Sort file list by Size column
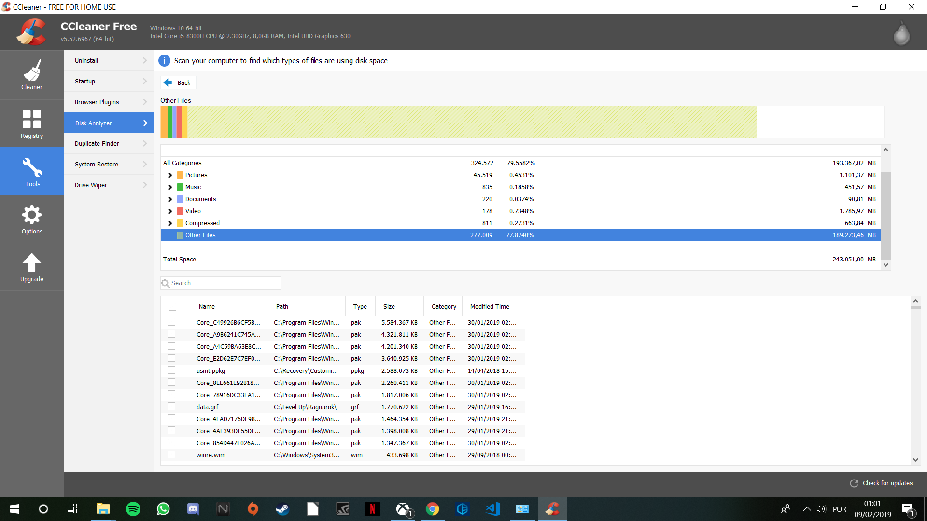 [x=400, y=307]
